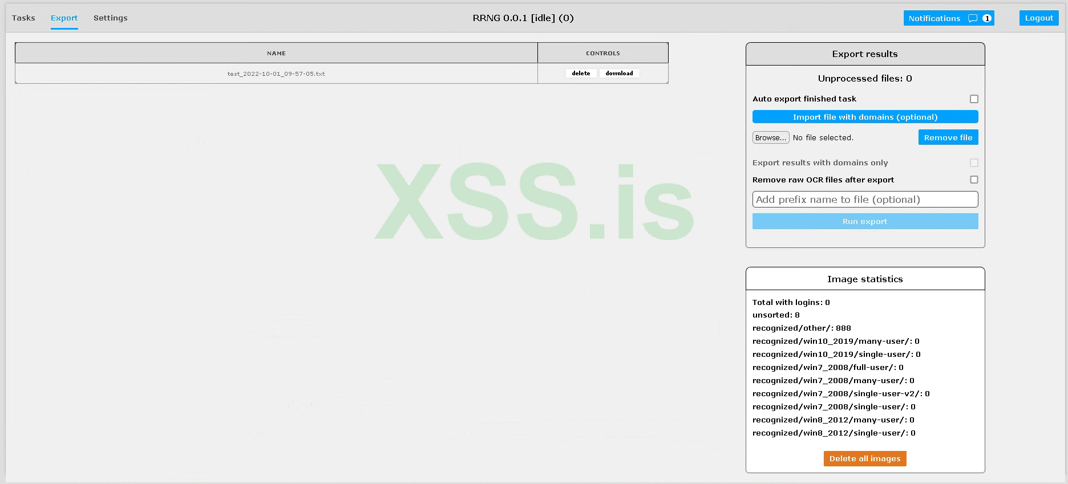Click the recognized/win7_2008/many-user/ statistic
This screenshot has height=484, width=1068.
[834, 381]
